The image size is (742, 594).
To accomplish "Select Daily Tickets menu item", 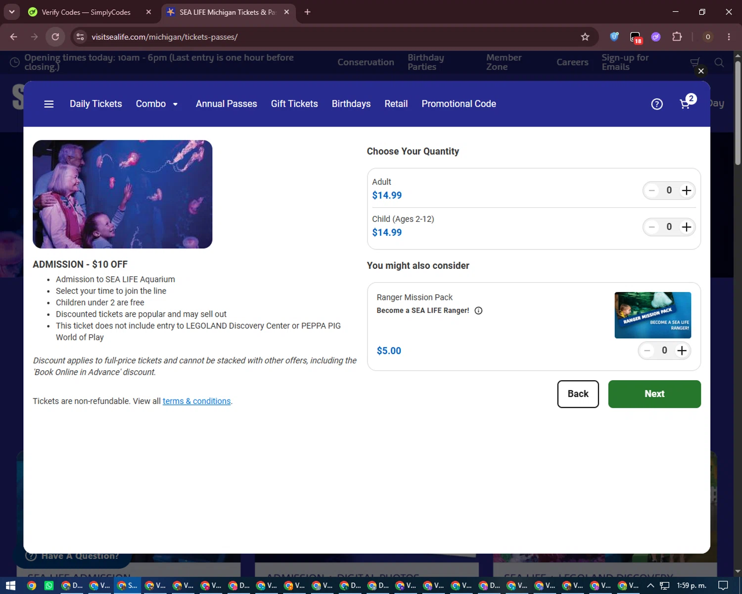I will [x=96, y=104].
